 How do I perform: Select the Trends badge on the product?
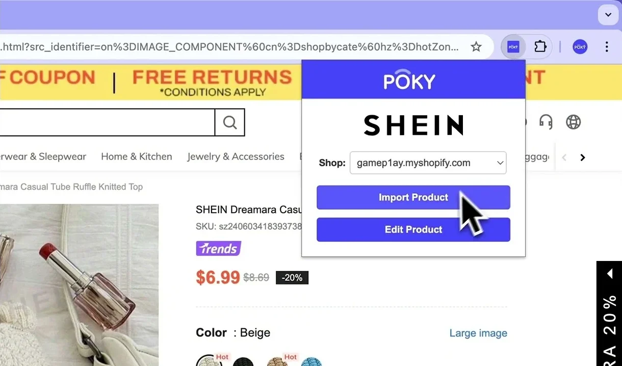click(218, 248)
